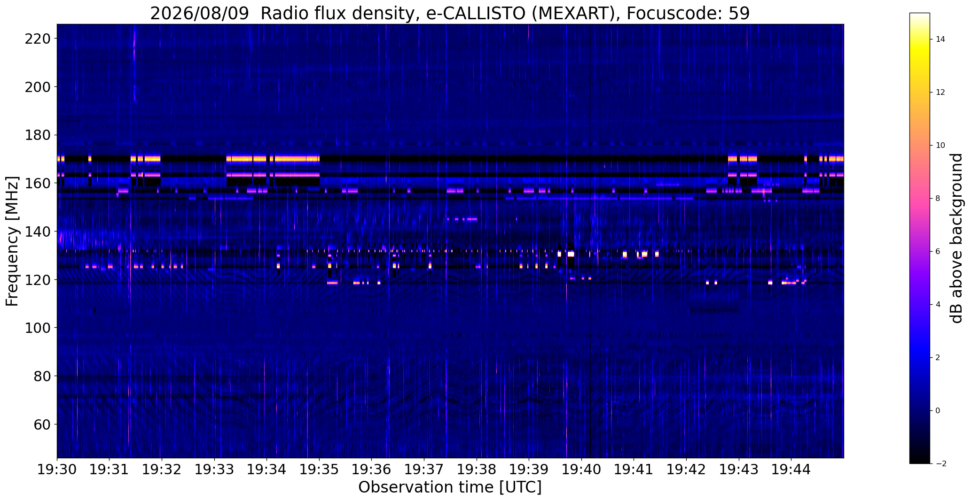Click the 60 MHz frequency tick label

[x=41, y=424]
